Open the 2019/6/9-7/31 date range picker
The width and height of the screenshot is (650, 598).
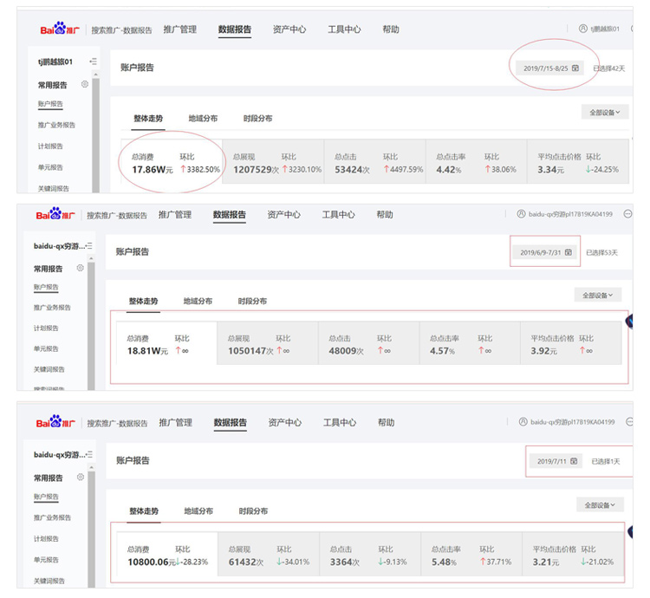(x=545, y=252)
